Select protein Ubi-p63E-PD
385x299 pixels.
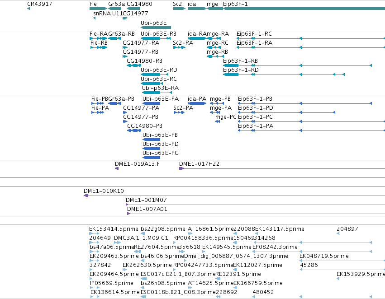pos(160,144)
